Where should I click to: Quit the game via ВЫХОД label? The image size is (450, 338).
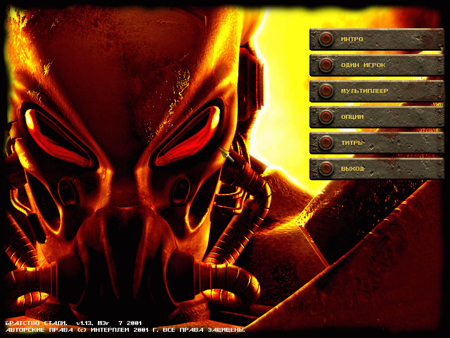(353, 168)
